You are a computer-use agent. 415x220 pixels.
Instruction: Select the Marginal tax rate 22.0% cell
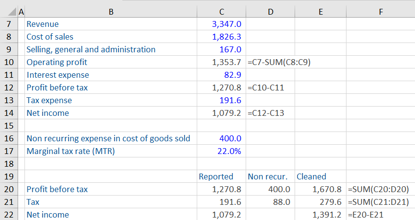(x=221, y=151)
